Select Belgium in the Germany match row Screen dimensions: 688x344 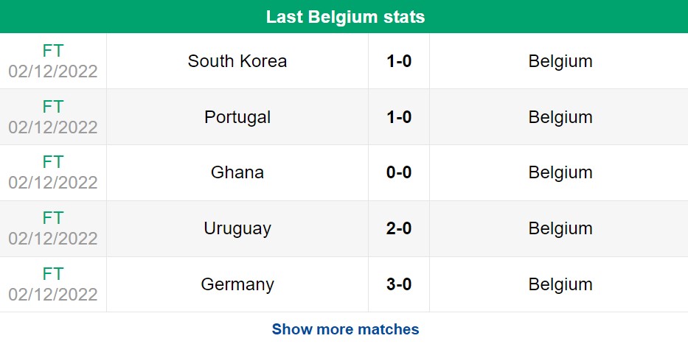[x=560, y=284]
